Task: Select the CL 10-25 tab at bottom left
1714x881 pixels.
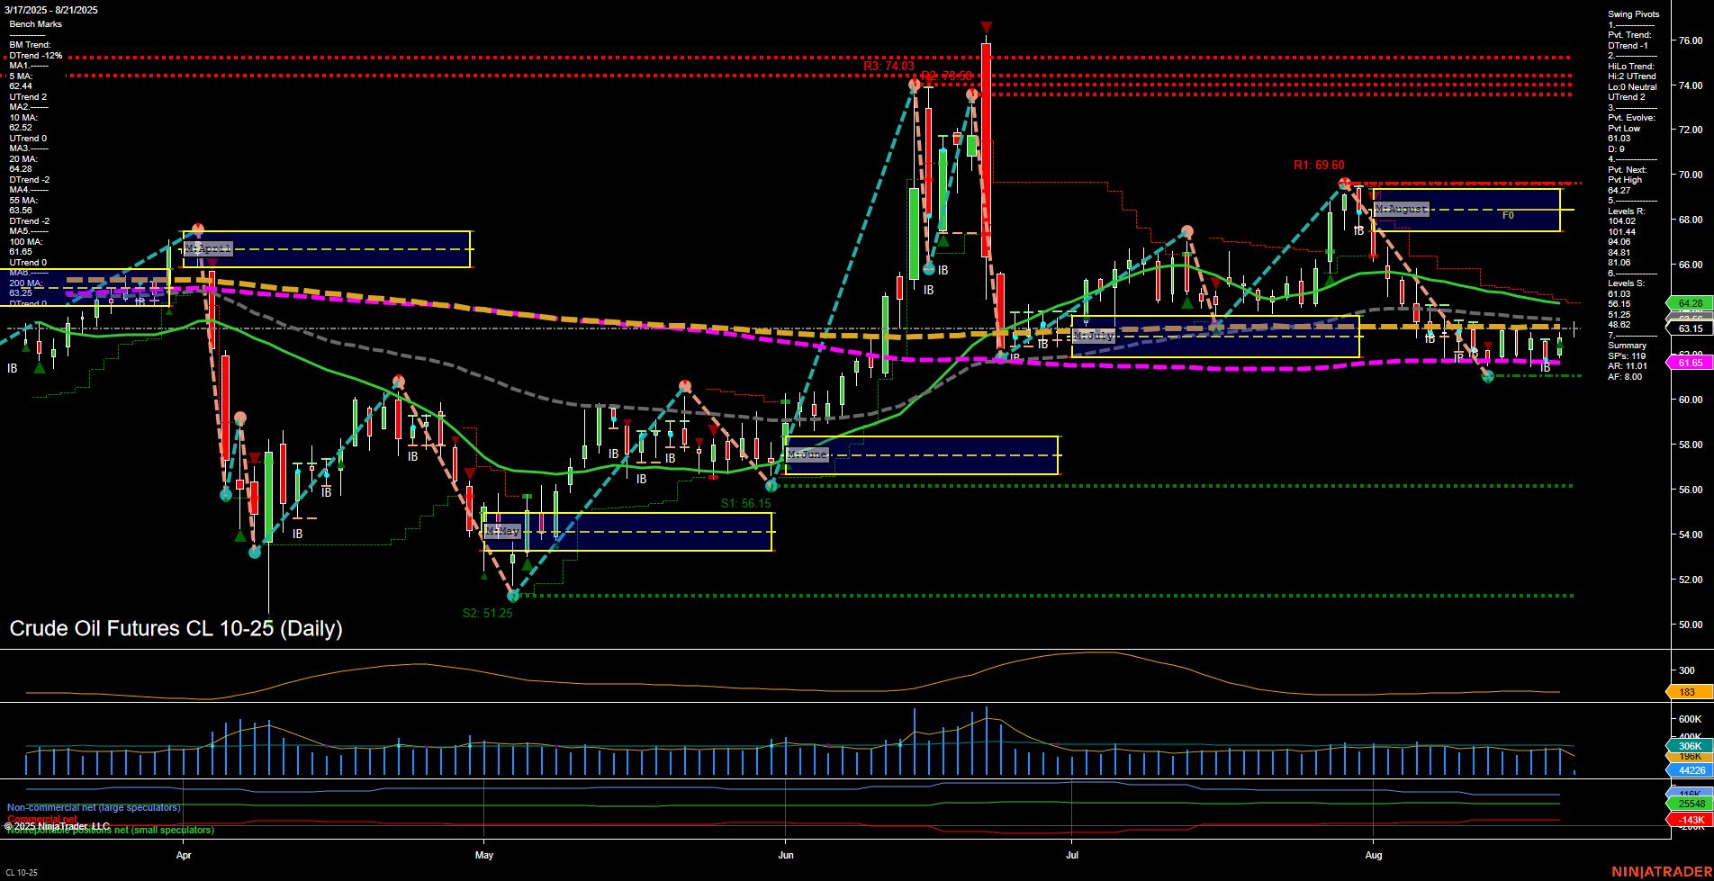Action: (x=20, y=872)
